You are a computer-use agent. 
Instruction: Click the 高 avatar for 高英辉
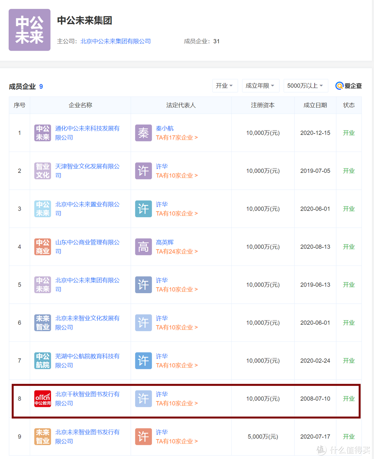(143, 247)
